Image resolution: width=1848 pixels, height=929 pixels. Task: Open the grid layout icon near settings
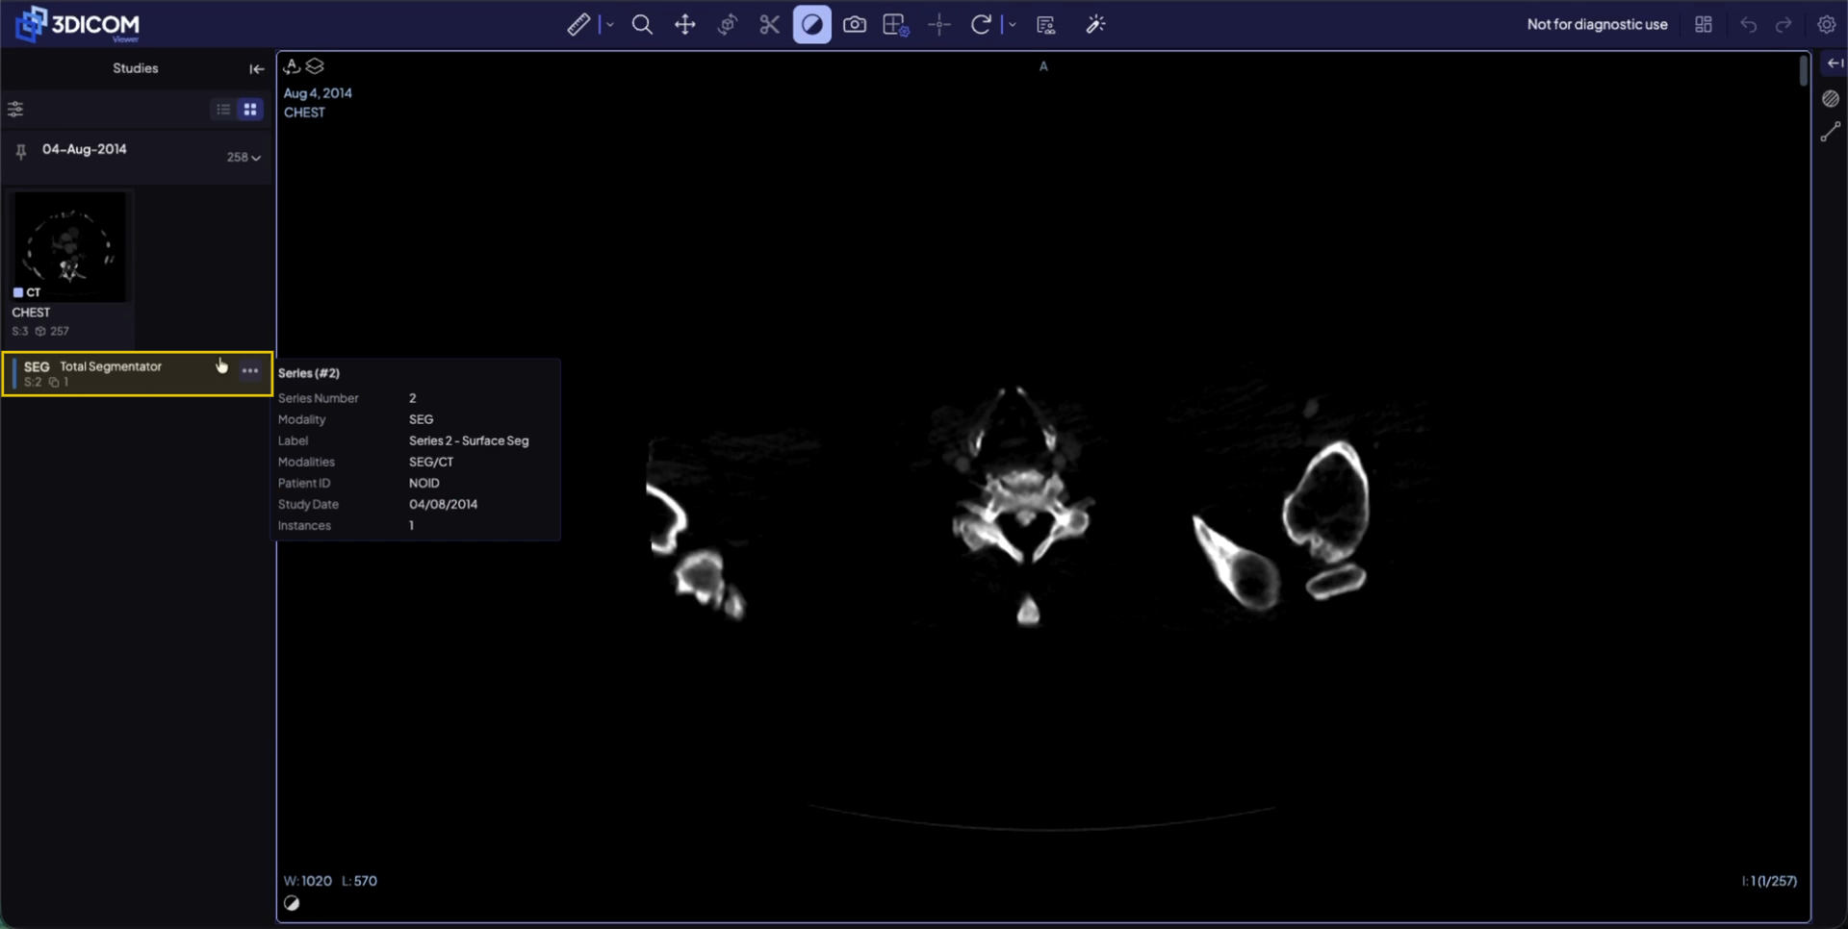tap(1704, 25)
